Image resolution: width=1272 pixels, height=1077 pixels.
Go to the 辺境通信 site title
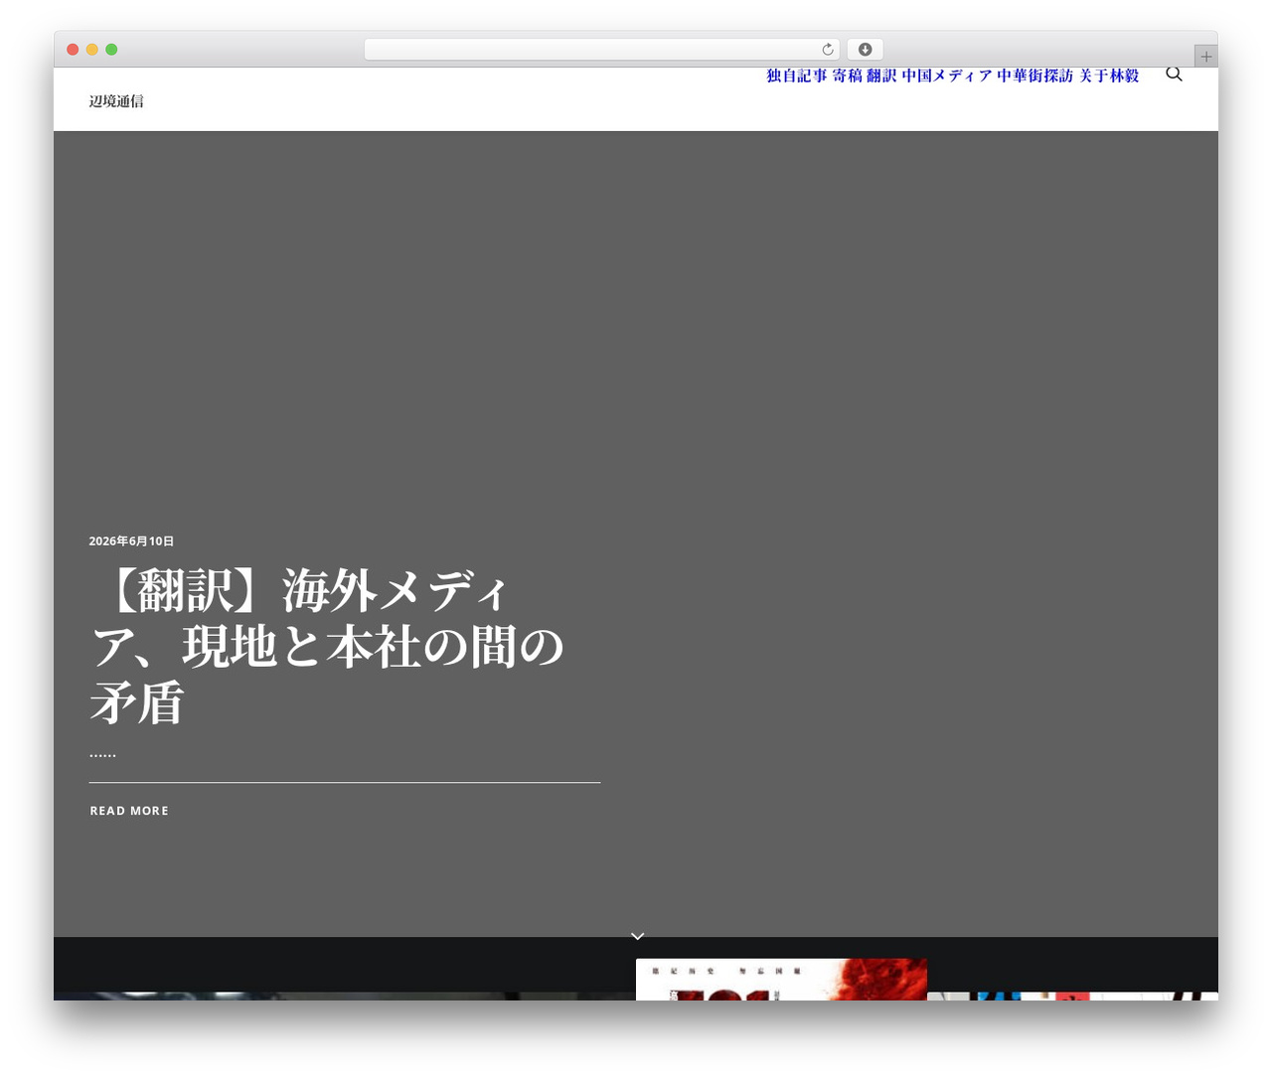[116, 101]
